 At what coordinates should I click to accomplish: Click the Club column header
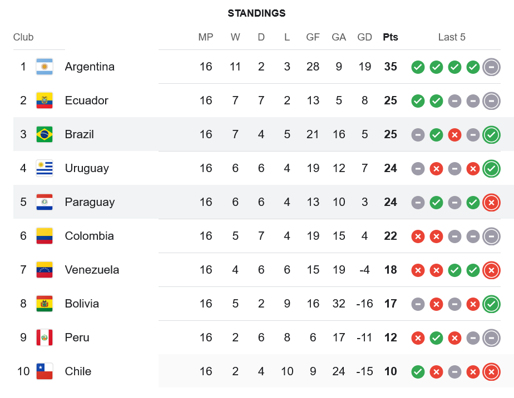[x=23, y=37]
